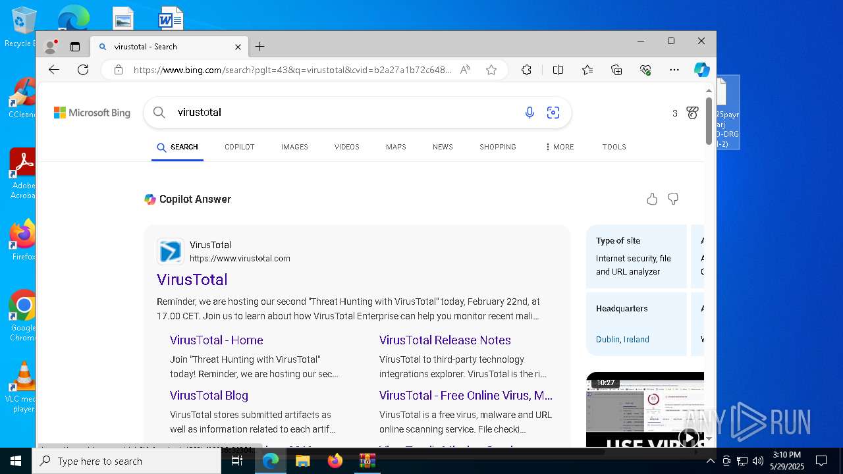Click the Microsoft Bing logo

coord(92,113)
